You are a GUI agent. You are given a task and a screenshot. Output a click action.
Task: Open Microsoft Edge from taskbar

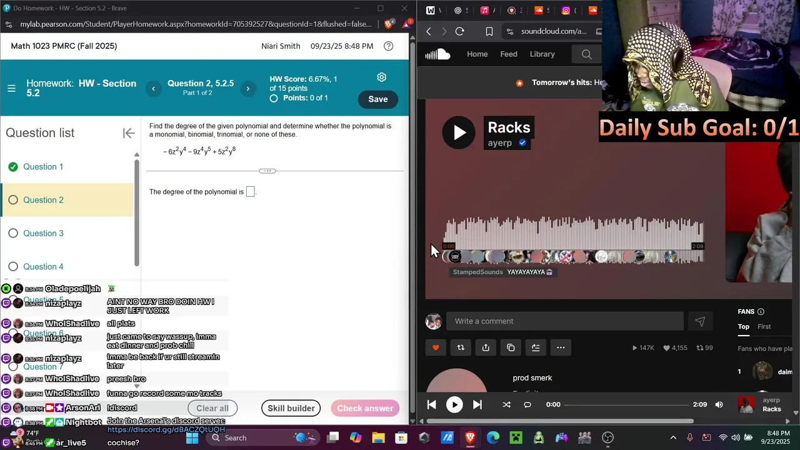(x=493, y=437)
